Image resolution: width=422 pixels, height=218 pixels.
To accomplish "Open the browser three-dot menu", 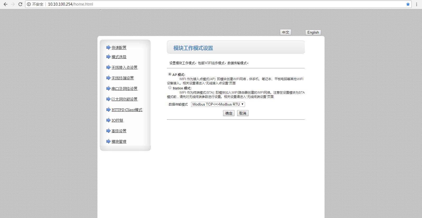I will click(x=416, y=4).
